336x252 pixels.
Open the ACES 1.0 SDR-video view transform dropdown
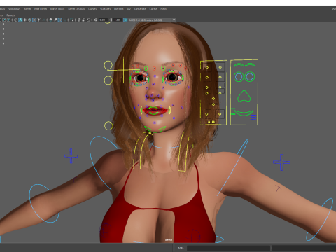pos(153,20)
